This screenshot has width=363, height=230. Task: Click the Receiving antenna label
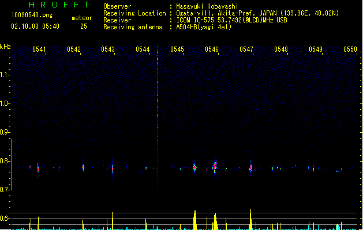coord(133,27)
